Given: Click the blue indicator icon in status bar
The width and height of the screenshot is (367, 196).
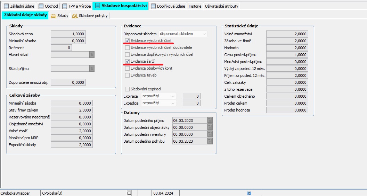Looking at the screenshot, I should tap(249, 193).
